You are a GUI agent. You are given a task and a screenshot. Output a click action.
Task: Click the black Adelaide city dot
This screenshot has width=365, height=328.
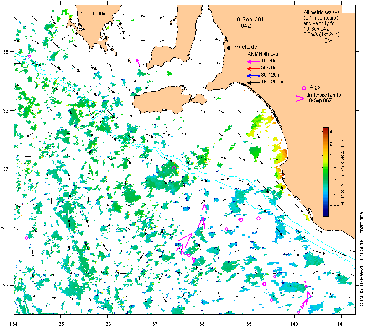(x=229, y=48)
